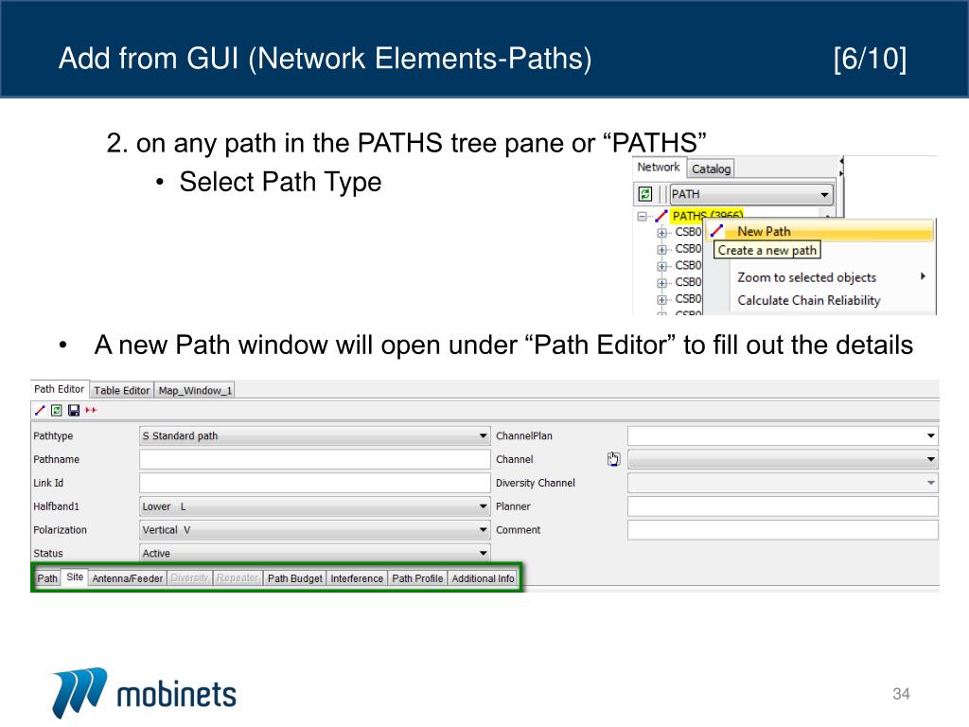Expand the fourth CSB0 tree node
This screenshot has height=727, width=969.
pyautogui.click(x=661, y=283)
